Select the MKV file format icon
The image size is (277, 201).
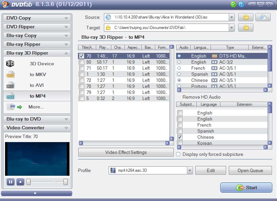10,74
